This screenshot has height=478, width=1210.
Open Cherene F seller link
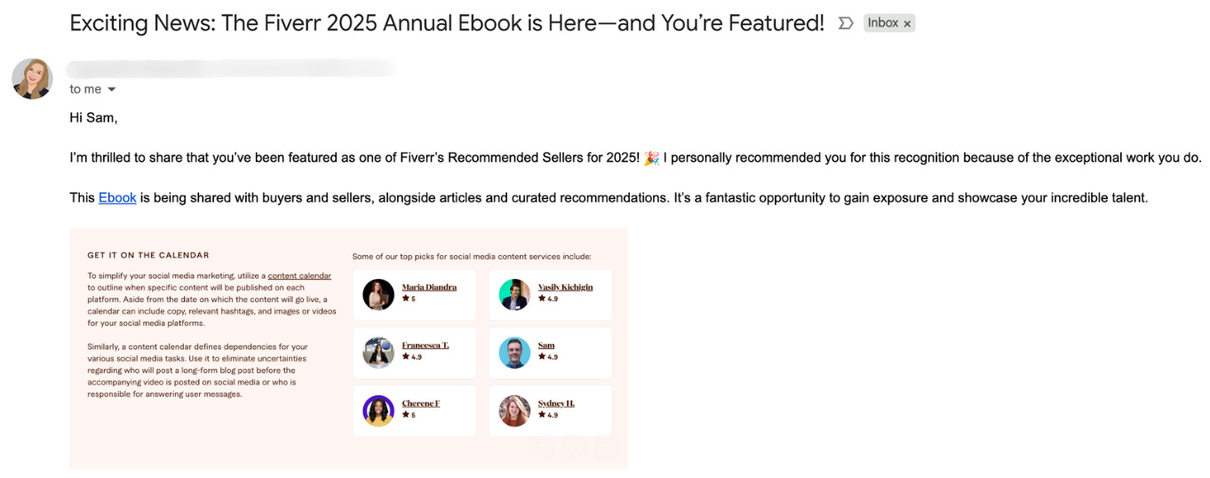point(420,403)
